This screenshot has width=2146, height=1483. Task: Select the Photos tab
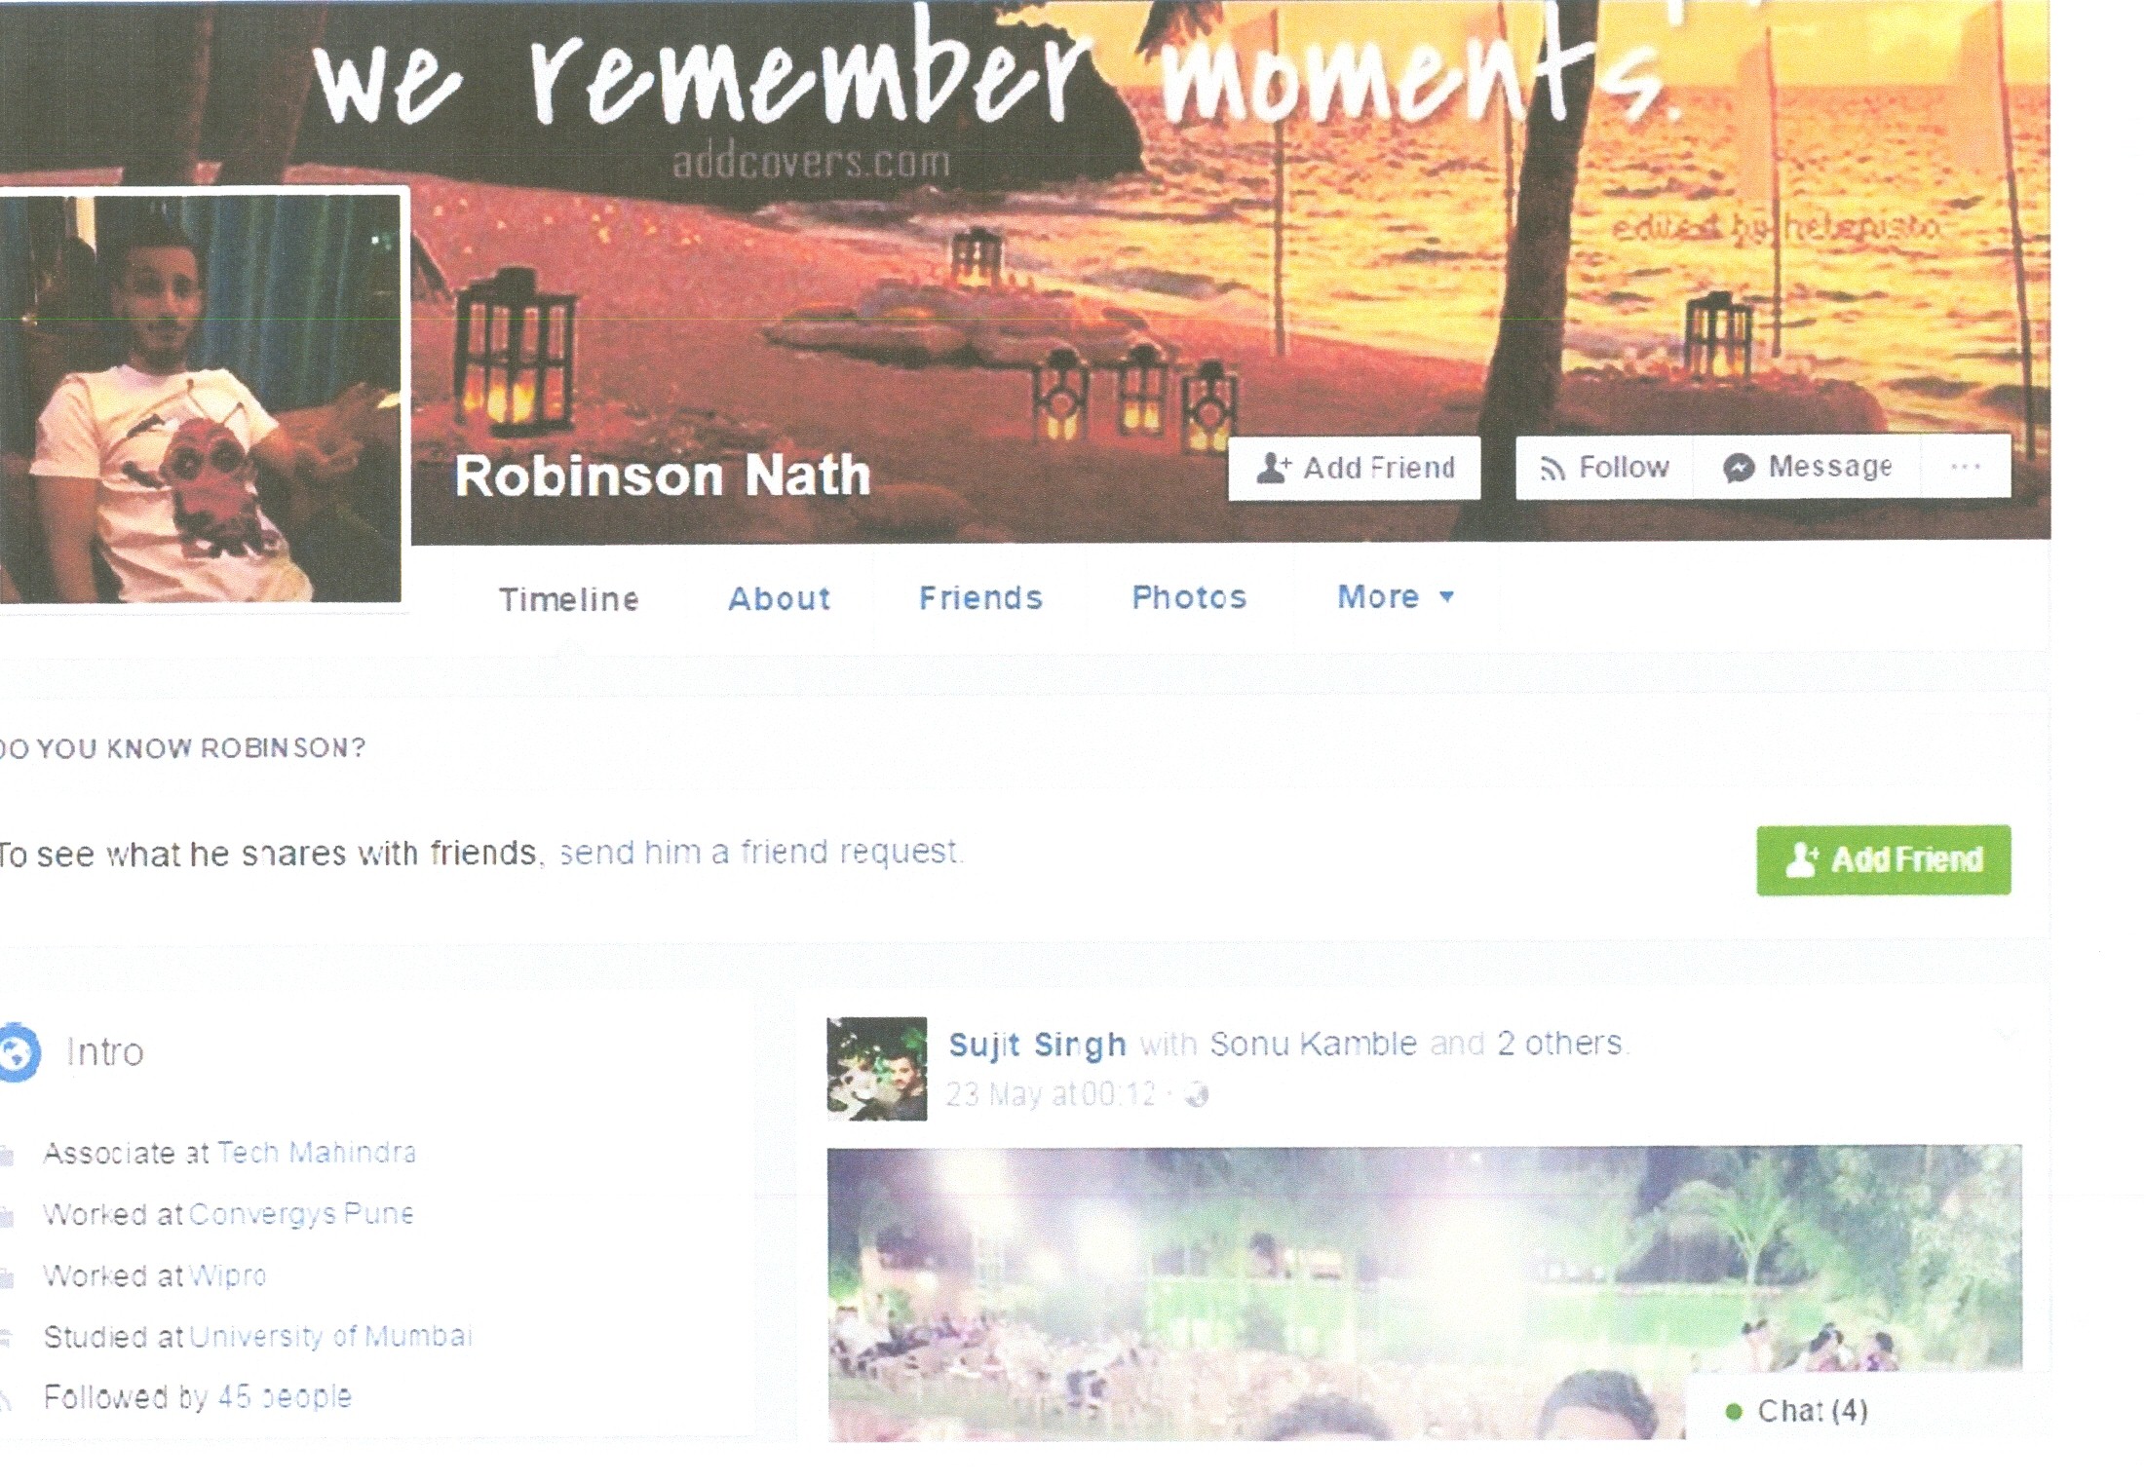[1189, 597]
